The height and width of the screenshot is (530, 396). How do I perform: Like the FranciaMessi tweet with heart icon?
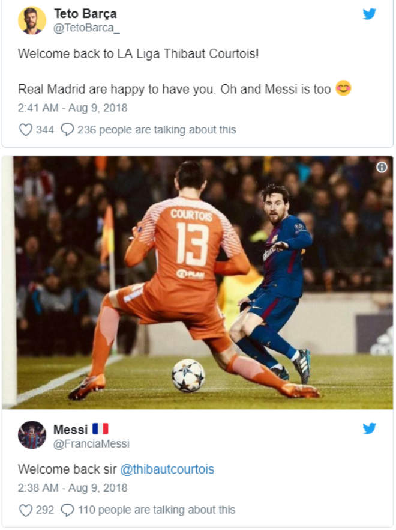[x=26, y=510]
